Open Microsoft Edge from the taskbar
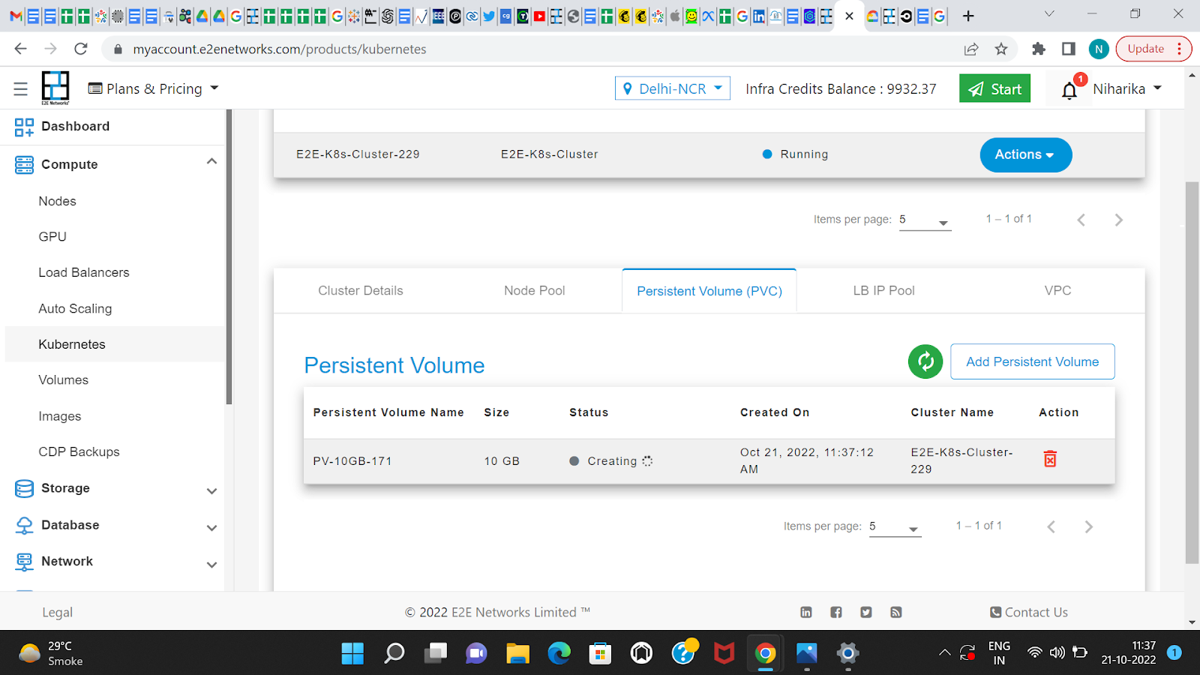1200x675 pixels. [559, 653]
